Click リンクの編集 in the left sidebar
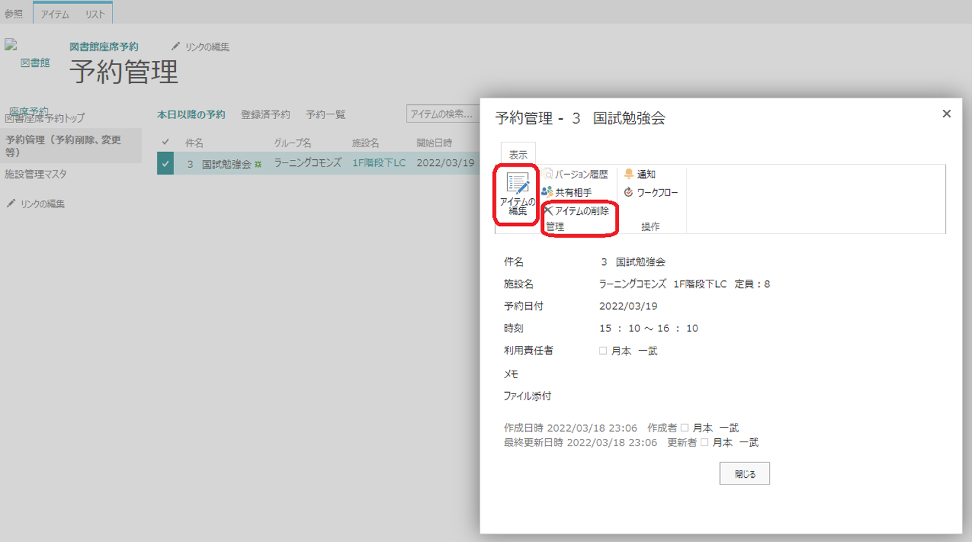The width and height of the screenshot is (974, 542). pyautogui.click(x=36, y=204)
